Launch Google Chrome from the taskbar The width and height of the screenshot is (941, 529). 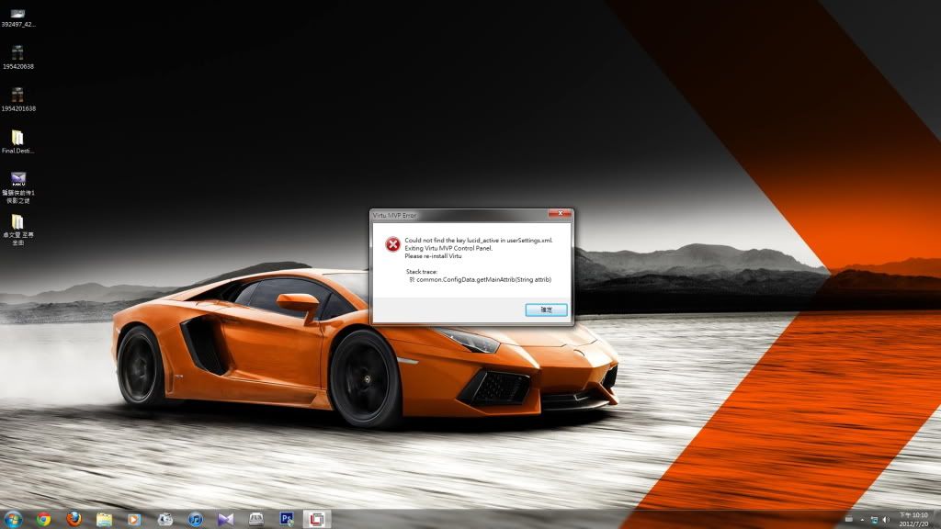[x=43, y=520]
